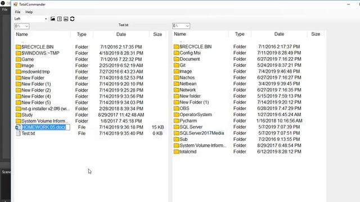Image resolution: width=360 pixels, height=202 pixels.
Task: Select the Document folder
Action: (x=187, y=59)
